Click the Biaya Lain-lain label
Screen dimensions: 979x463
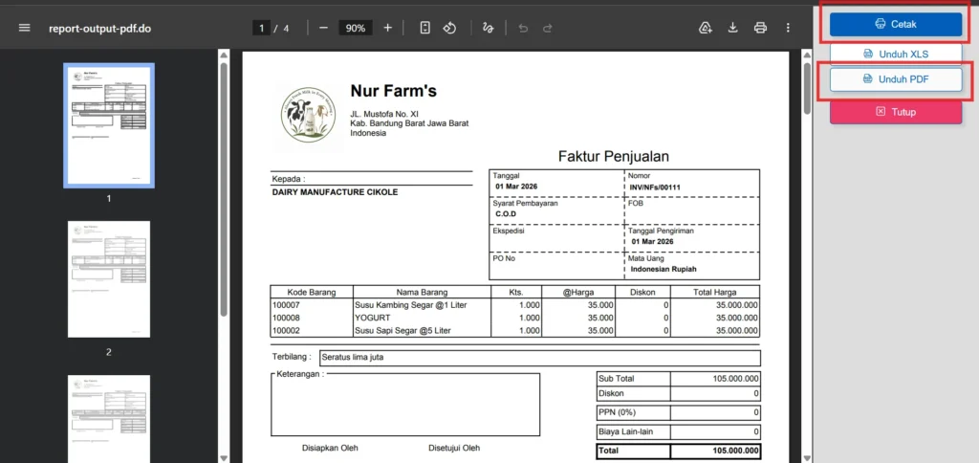(625, 431)
